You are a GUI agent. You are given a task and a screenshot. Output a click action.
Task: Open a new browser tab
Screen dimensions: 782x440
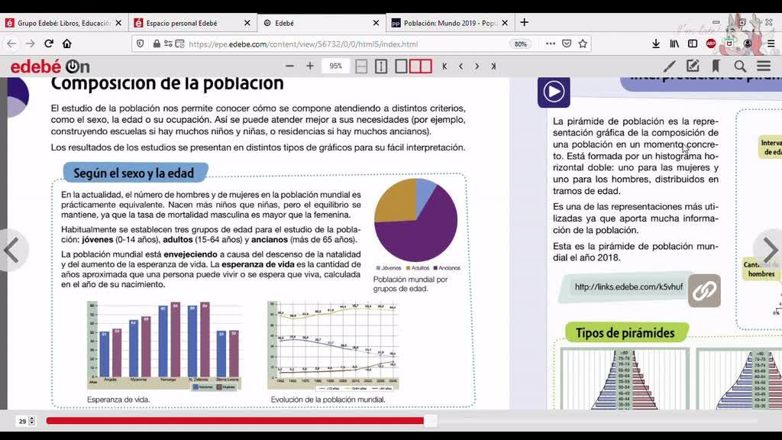(x=524, y=22)
